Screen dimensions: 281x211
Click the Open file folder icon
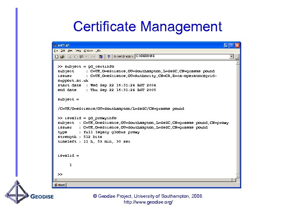point(62,57)
